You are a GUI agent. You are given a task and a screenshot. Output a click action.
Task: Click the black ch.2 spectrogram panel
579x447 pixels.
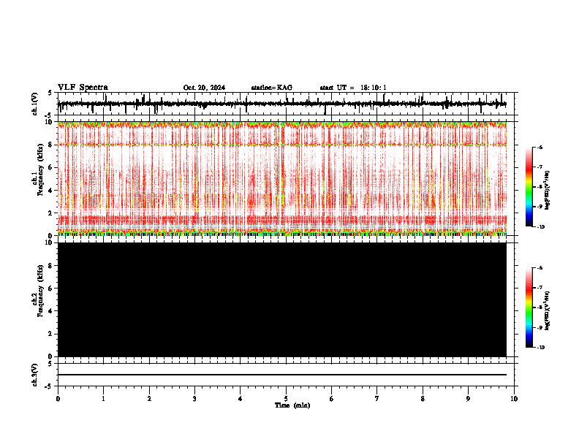282,299
